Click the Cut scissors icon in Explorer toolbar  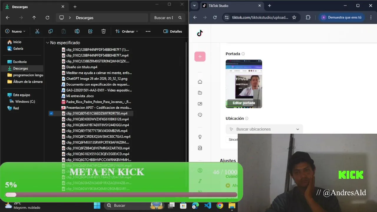click(37, 31)
